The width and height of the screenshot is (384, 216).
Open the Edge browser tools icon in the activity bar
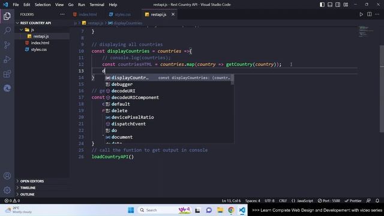click(7, 88)
